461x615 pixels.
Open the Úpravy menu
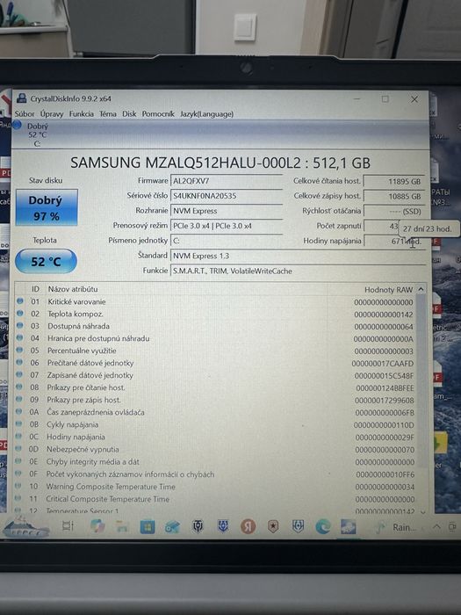52,113
